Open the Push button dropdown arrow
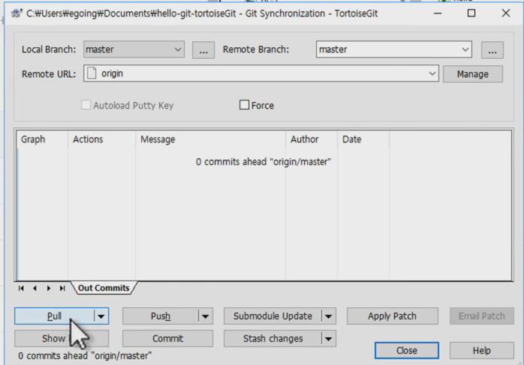The image size is (524, 365). [206, 316]
